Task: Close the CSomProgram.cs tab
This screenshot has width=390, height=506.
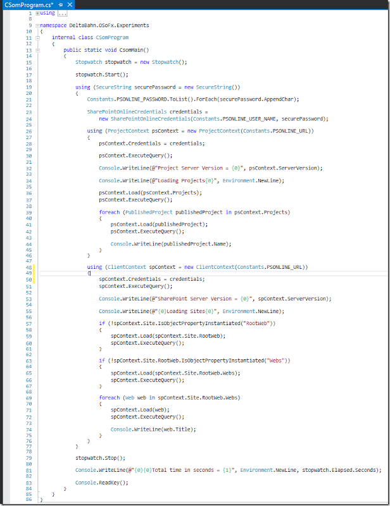Action: tap(70, 5)
